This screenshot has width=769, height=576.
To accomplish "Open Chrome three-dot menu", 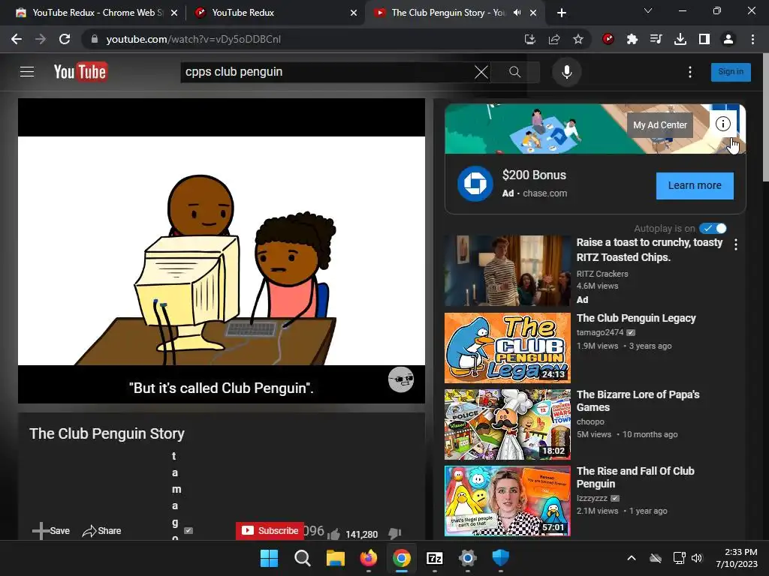I will click(752, 39).
